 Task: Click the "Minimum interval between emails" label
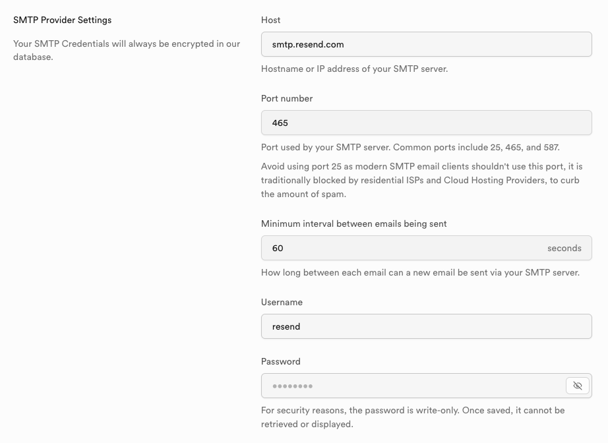(353, 224)
